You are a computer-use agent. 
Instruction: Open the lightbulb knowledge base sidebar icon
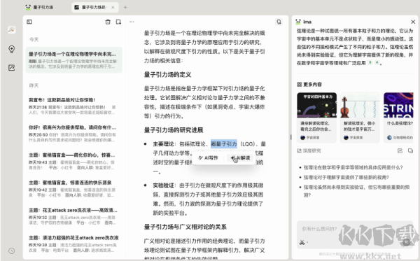[11, 49]
